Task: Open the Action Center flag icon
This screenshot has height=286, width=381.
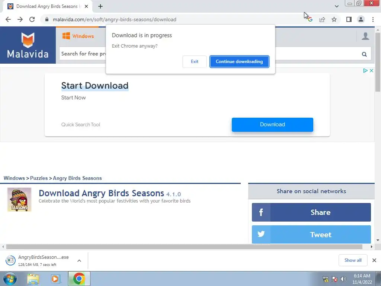Action: click(334, 279)
